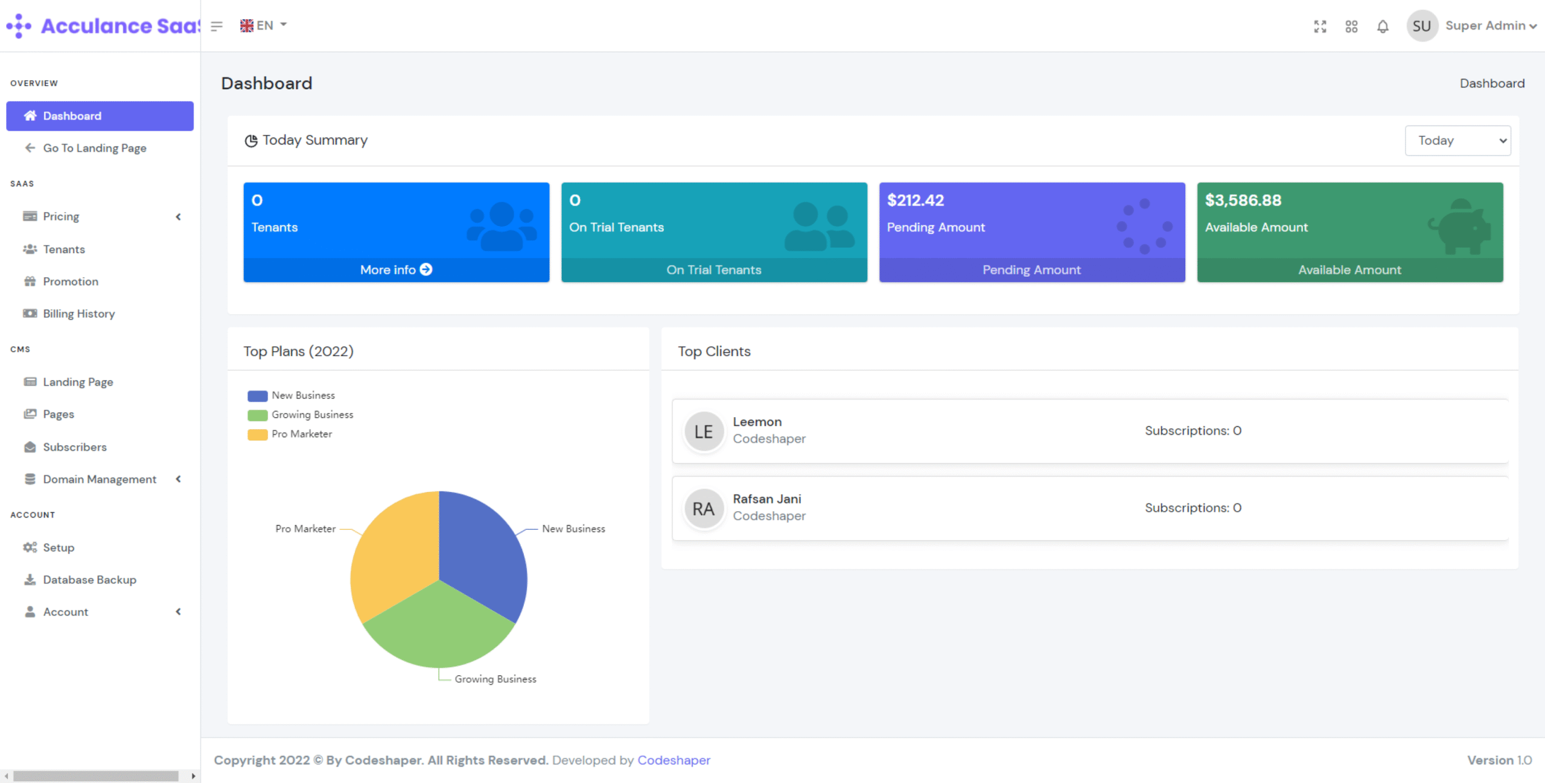Open the EN language dropdown

pyautogui.click(x=264, y=25)
